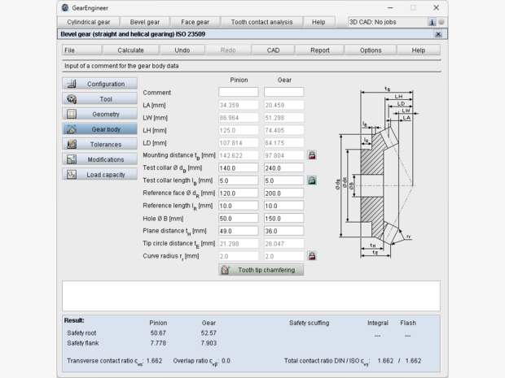Viewport: 505px width, 378px height.
Task: Expand the Options menu
Action: [370, 50]
